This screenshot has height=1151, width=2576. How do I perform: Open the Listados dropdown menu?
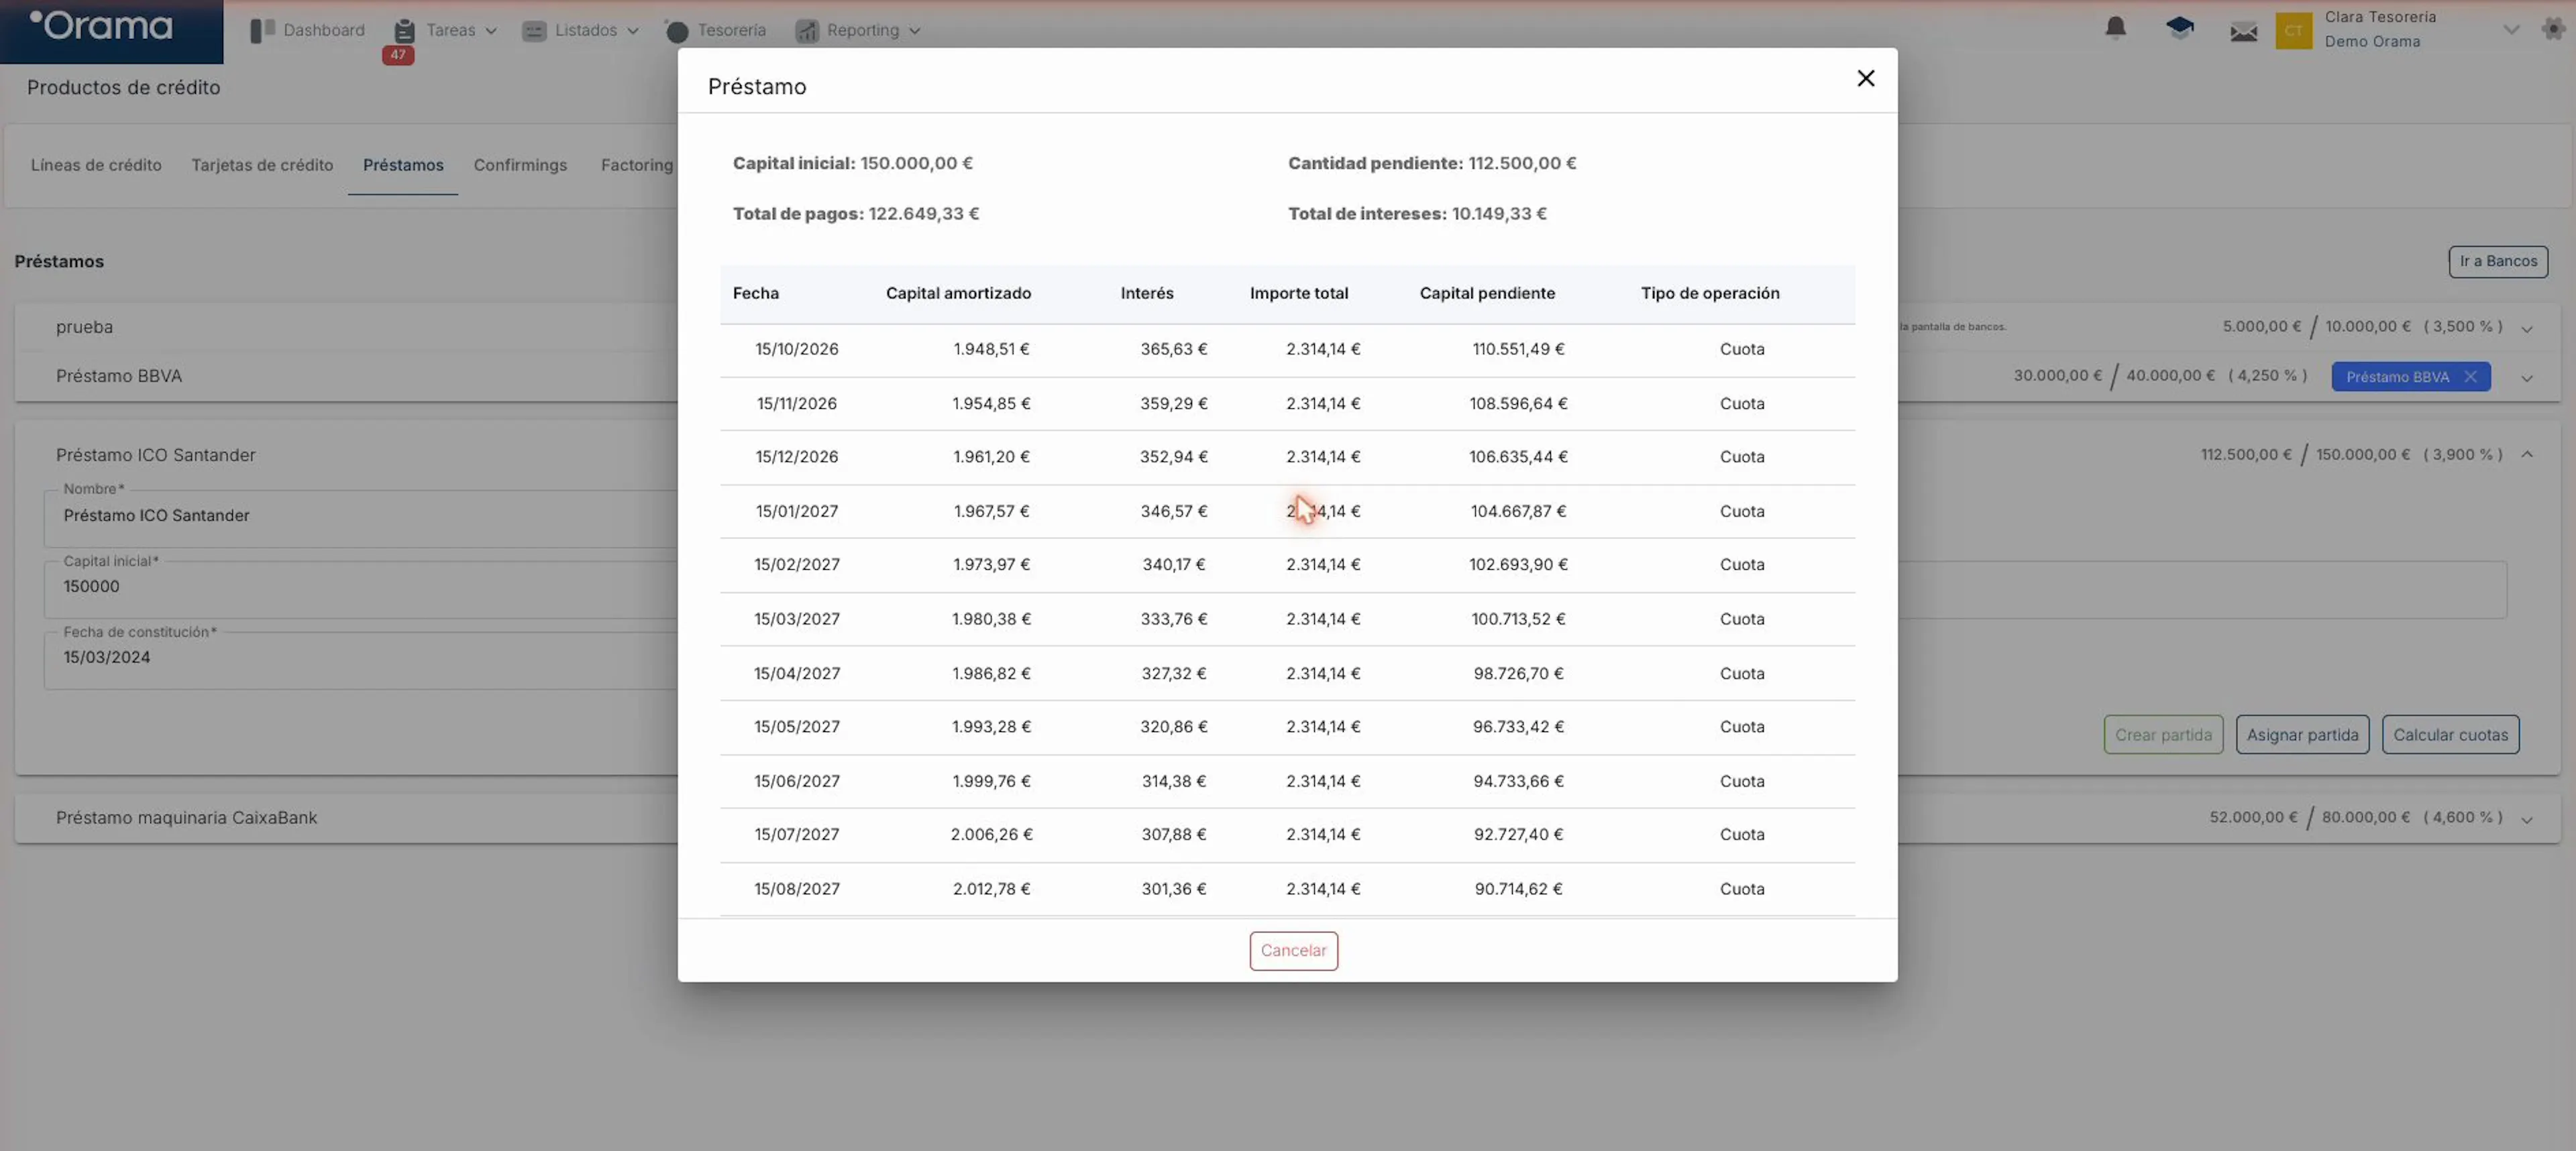(x=581, y=30)
